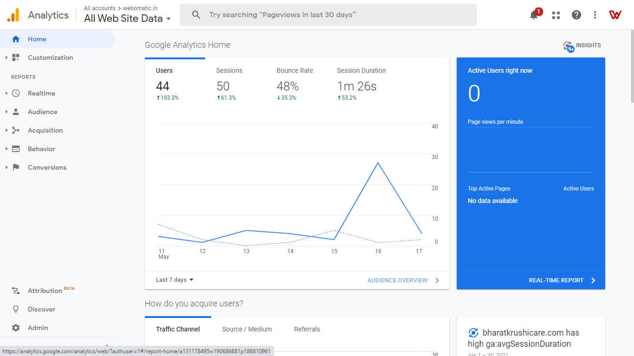Expand the Behavior reports arrow

pos(6,149)
